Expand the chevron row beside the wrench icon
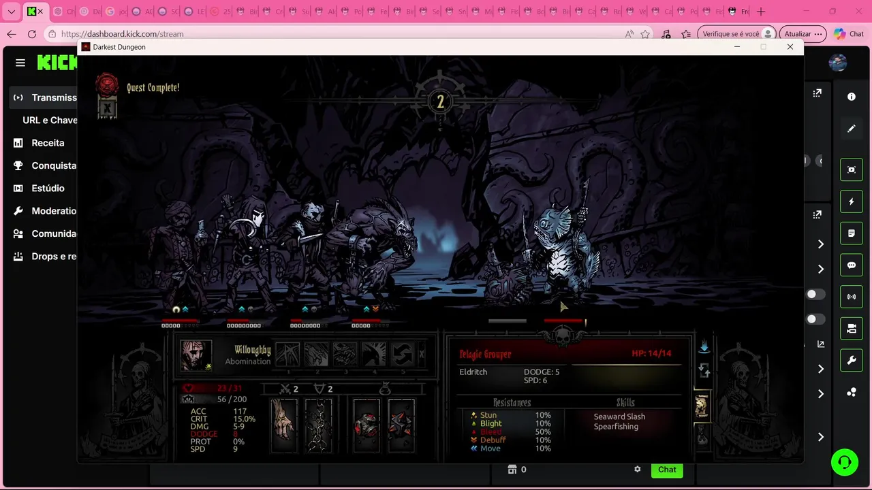Image resolution: width=872 pixels, height=490 pixels. [x=821, y=369]
